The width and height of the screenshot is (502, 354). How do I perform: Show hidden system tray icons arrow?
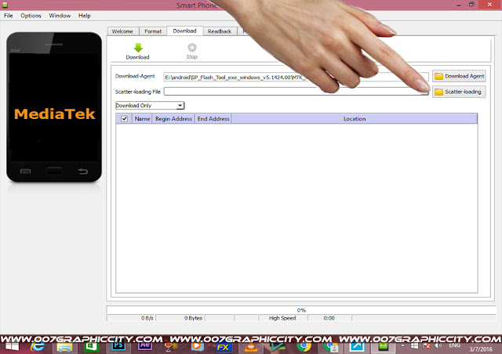pos(402,346)
